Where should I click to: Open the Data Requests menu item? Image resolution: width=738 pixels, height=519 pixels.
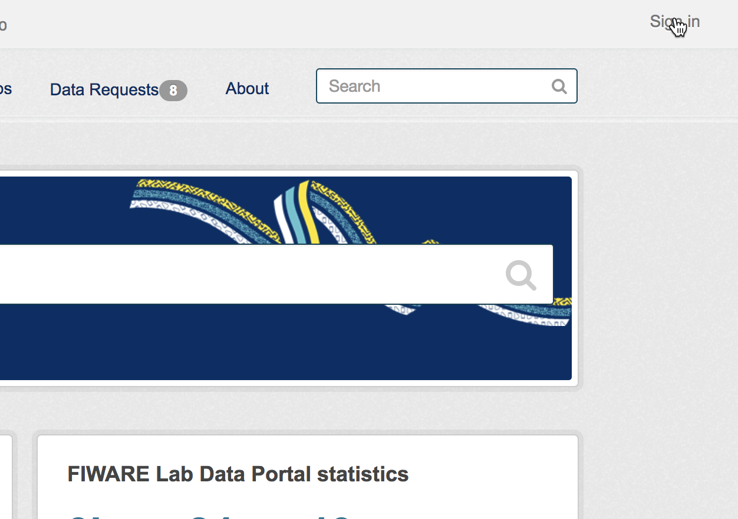(104, 89)
